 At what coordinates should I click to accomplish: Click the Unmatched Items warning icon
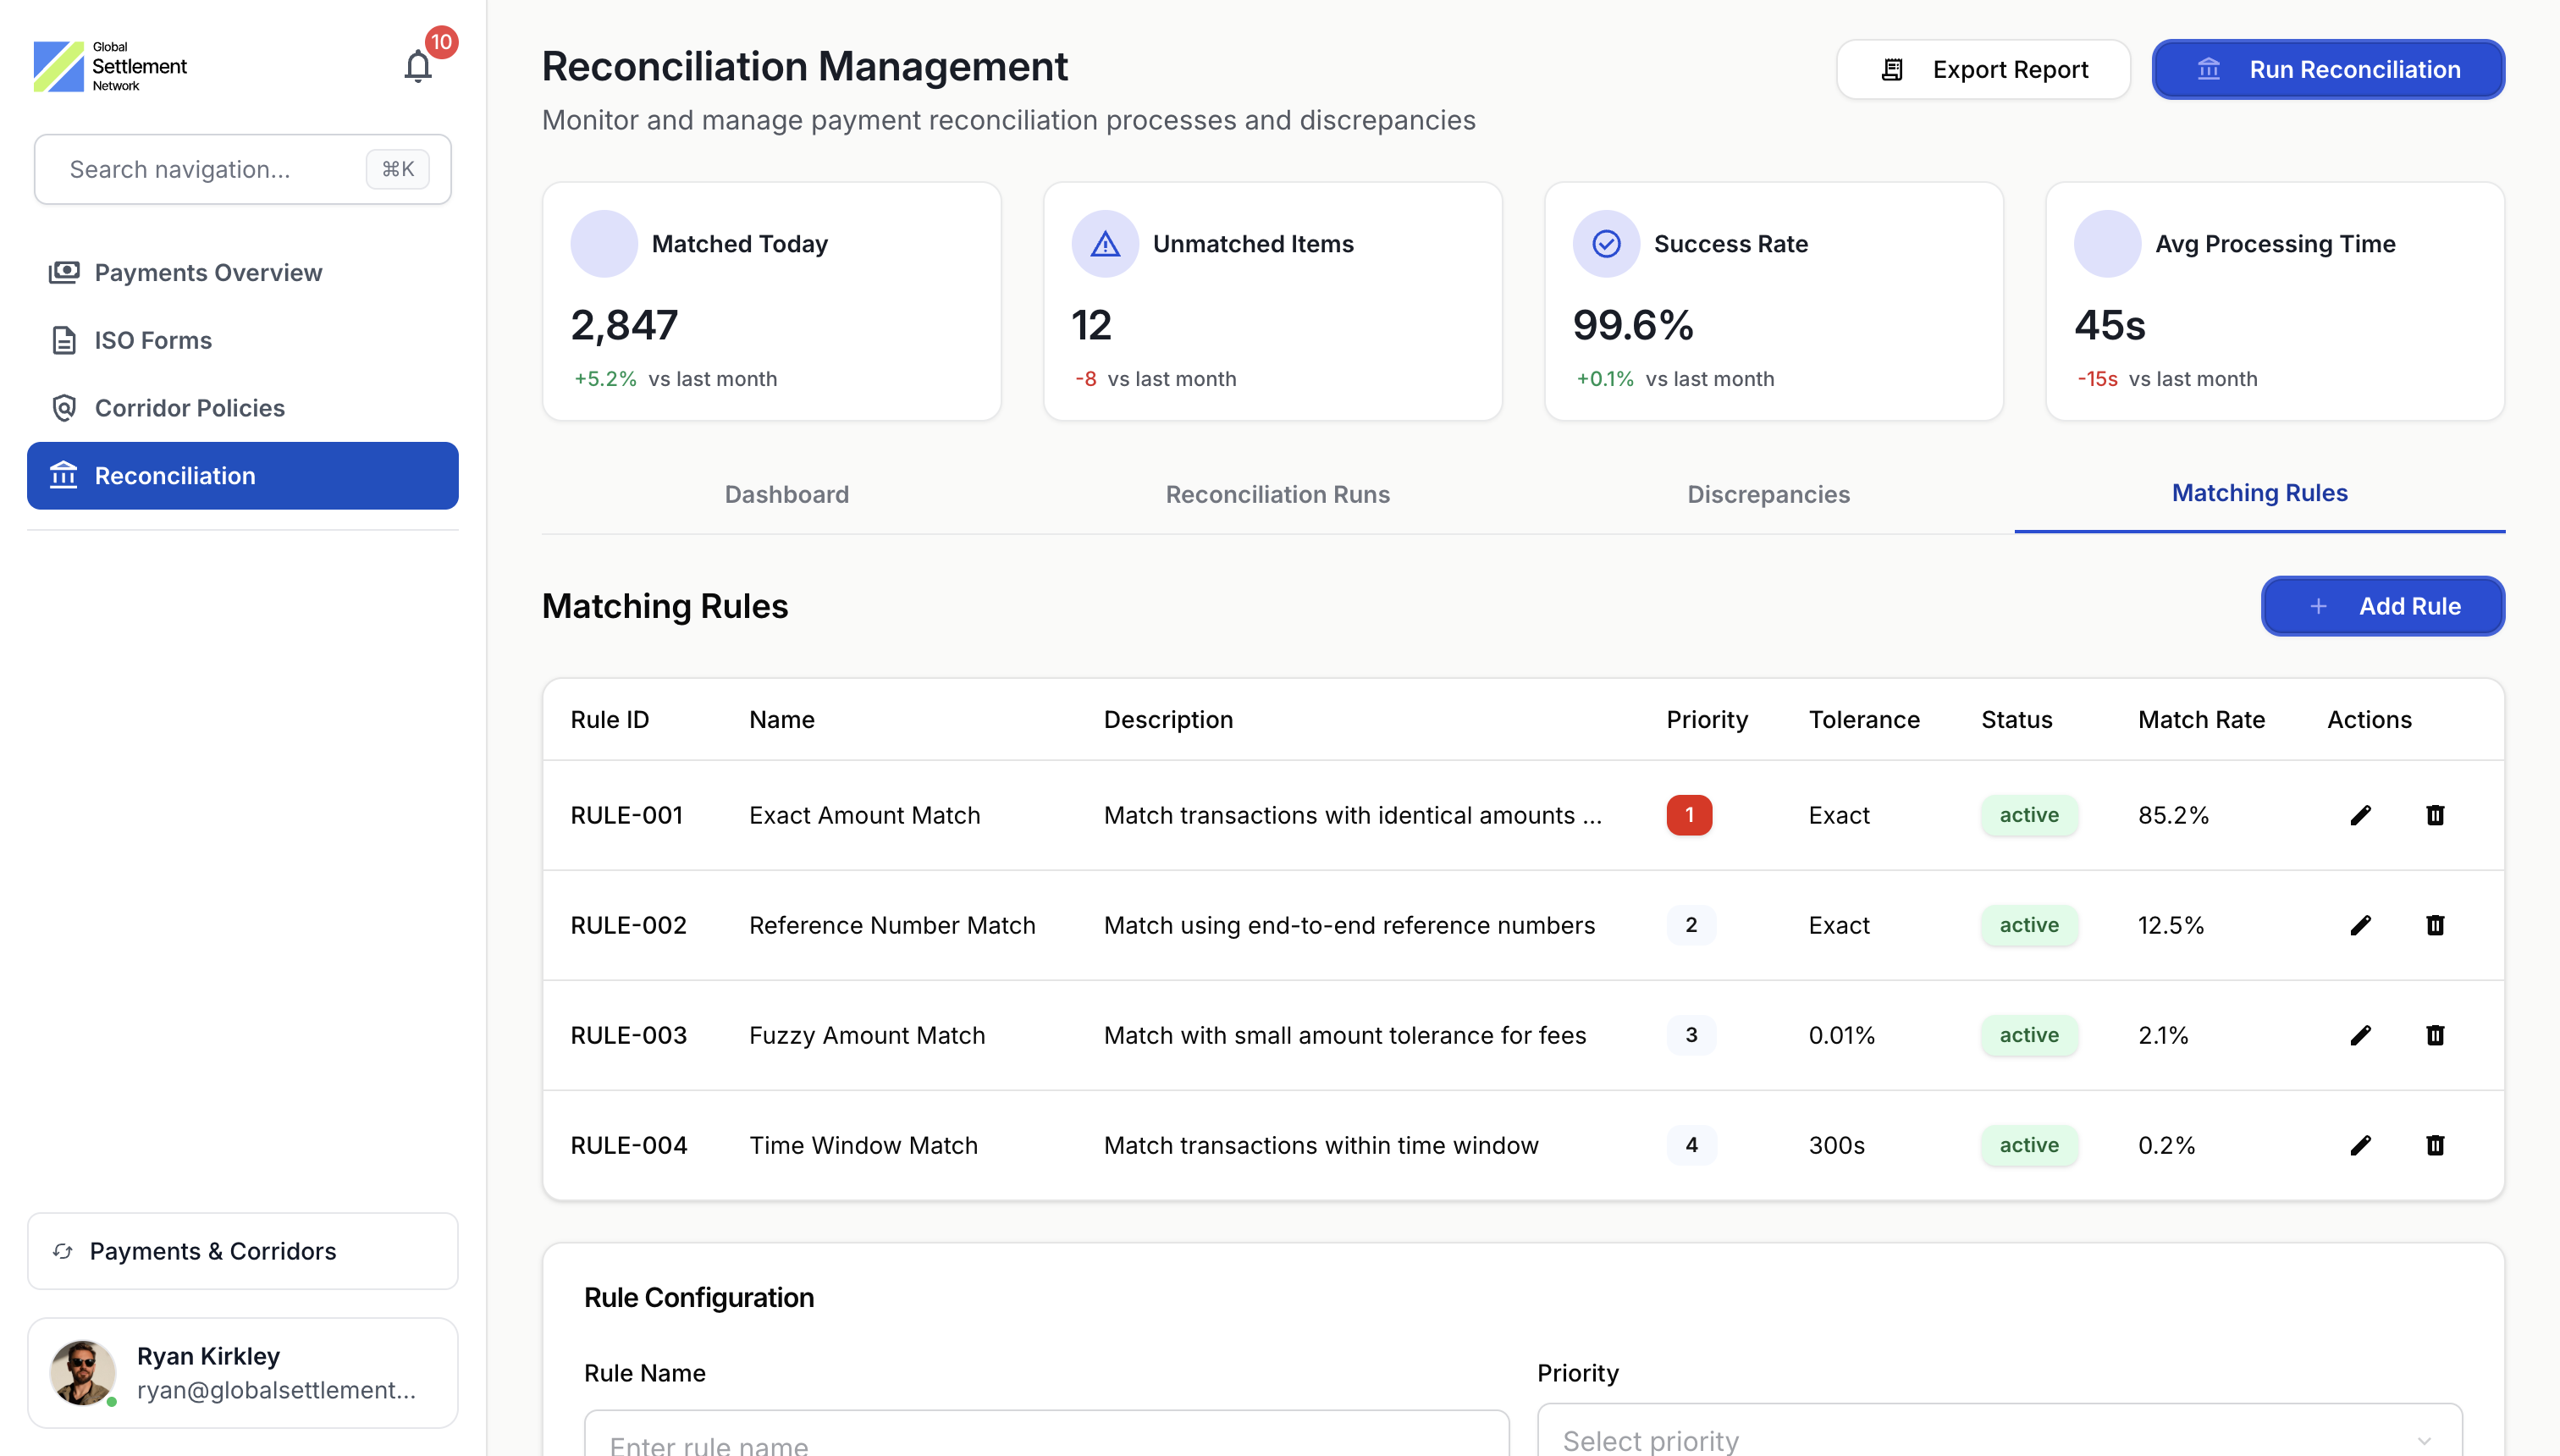click(1105, 242)
